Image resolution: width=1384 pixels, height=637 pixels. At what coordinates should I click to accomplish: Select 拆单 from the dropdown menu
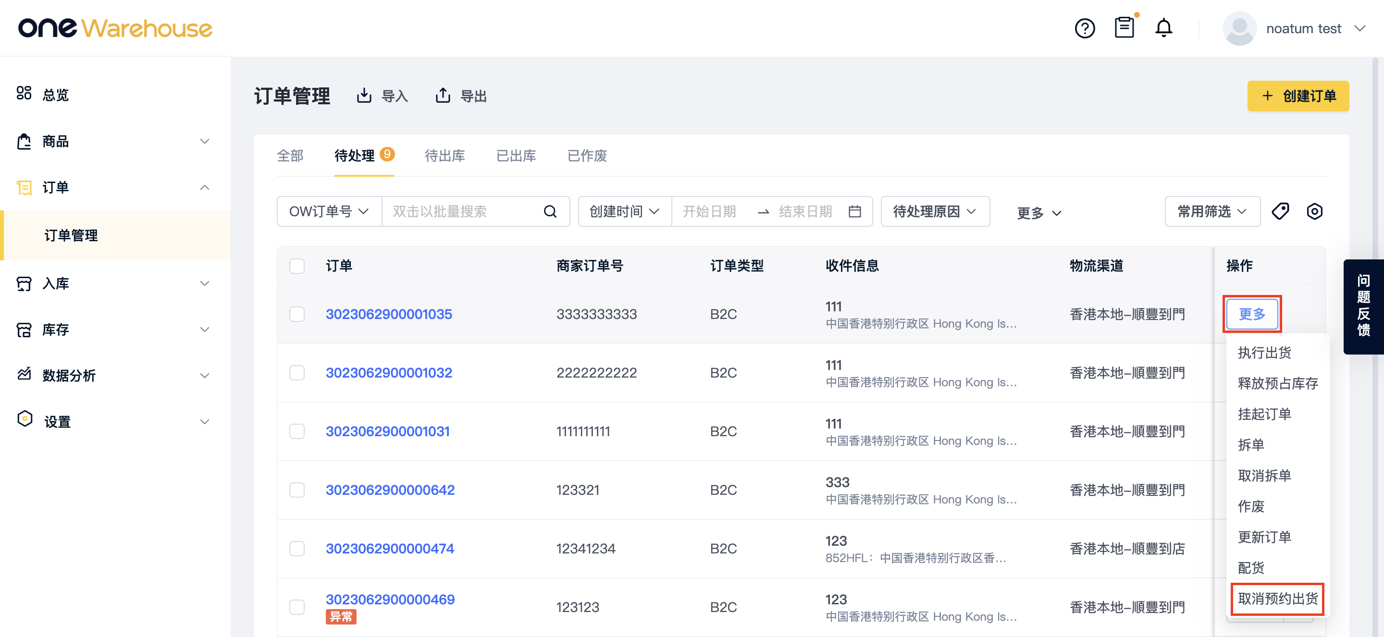coord(1251,445)
